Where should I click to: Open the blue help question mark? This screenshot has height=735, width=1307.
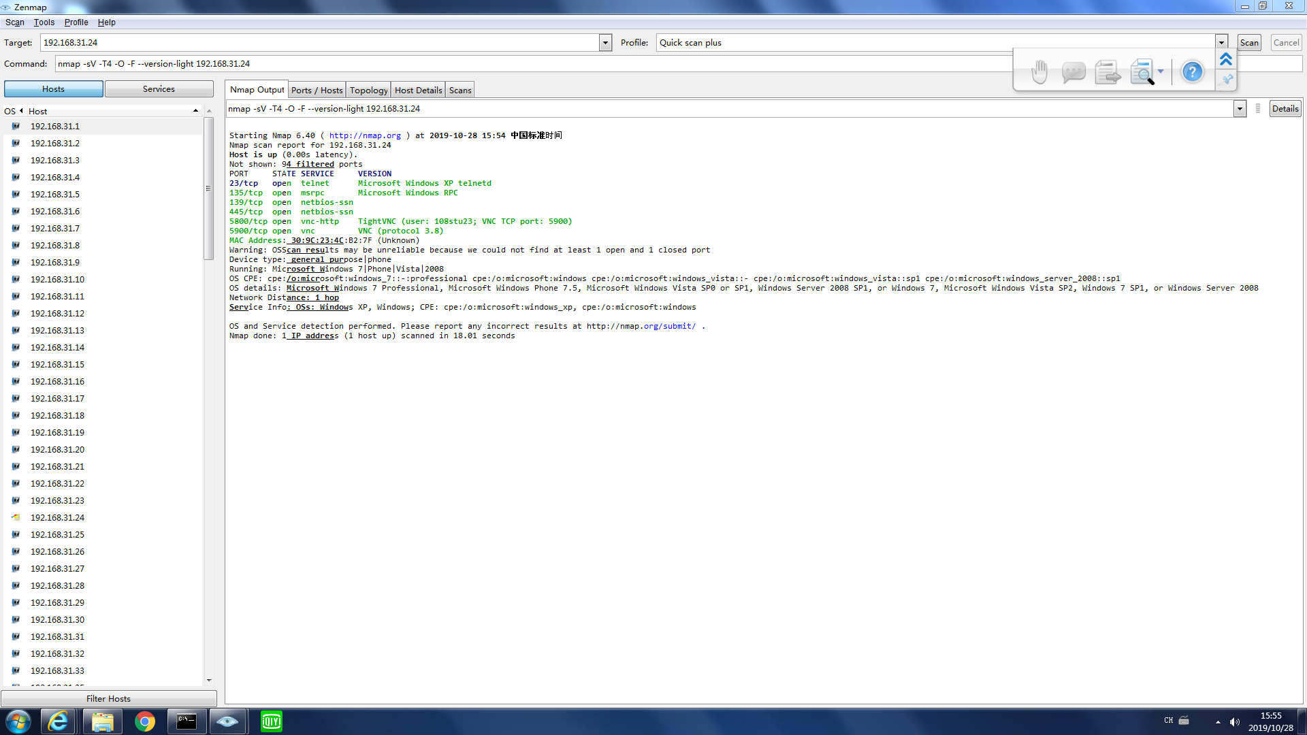coord(1192,71)
